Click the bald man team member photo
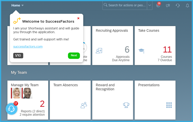Image resolution: width=193 pixels, height=122 pixels. point(28,93)
